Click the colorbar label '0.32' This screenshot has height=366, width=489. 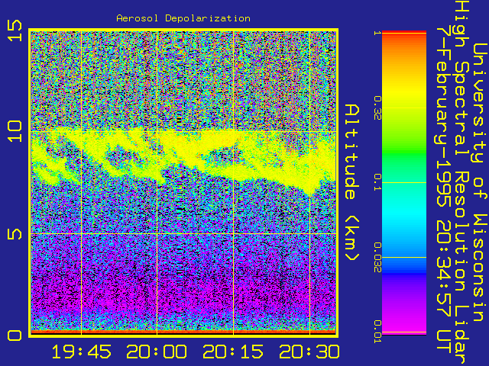[377, 108]
